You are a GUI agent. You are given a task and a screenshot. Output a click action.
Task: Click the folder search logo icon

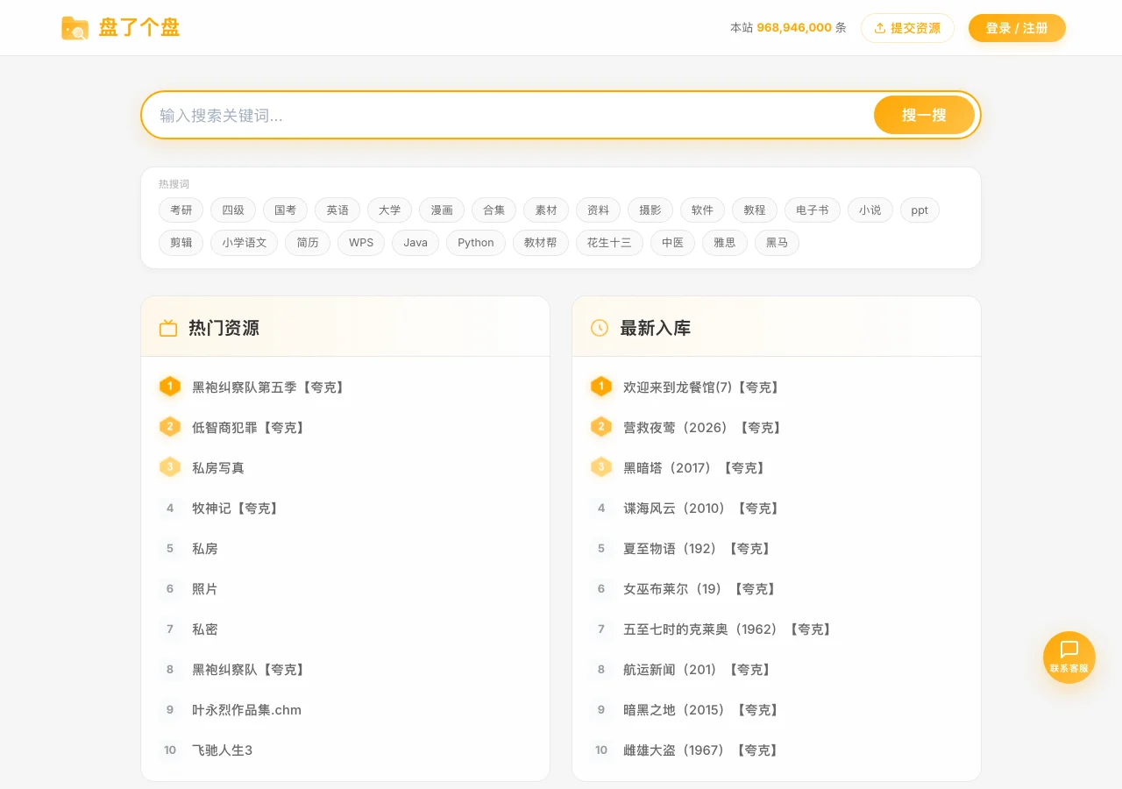pos(75,28)
